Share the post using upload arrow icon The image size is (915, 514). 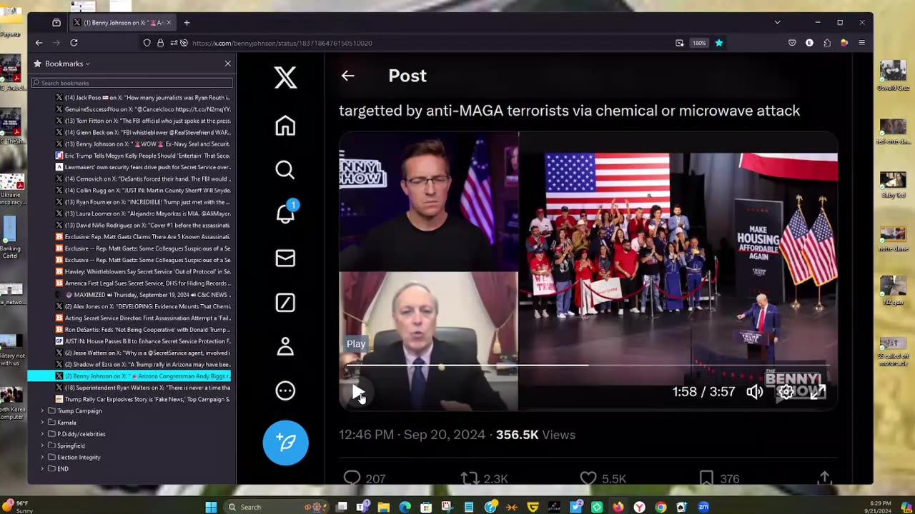(x=824, y=477)
